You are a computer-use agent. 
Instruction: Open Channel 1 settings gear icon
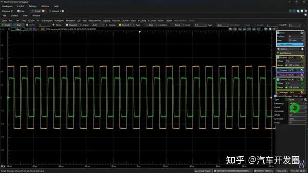302,58
